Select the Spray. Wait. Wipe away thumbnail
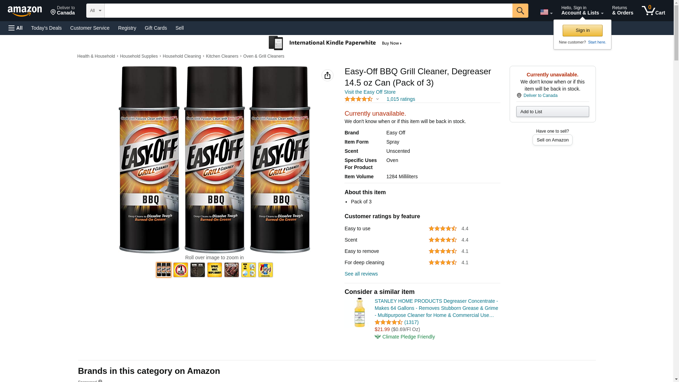The height and width of the screenshot is (382, 679). click(215, 270)
